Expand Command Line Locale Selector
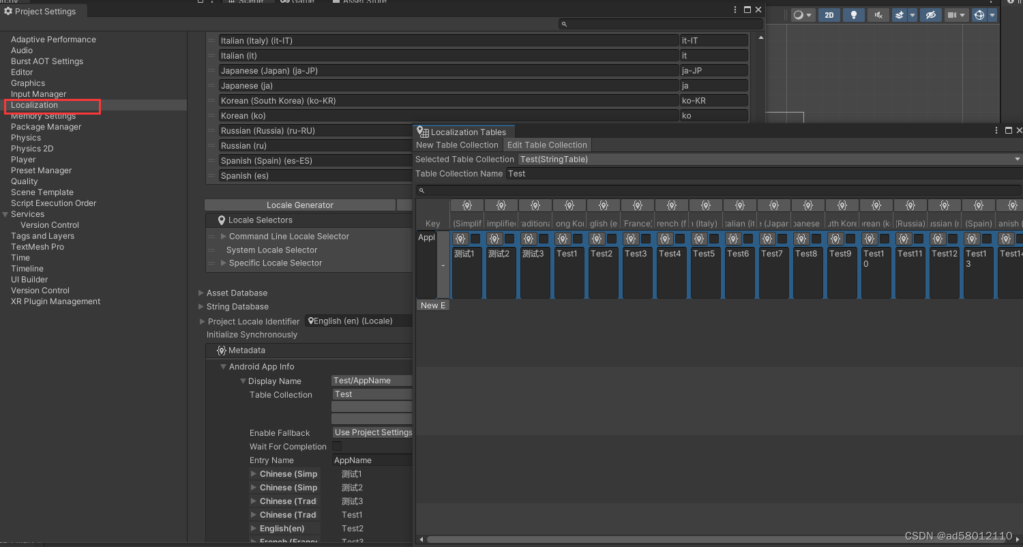The width and height of the screenshot is (1023, 547). [x=224, y=236]
